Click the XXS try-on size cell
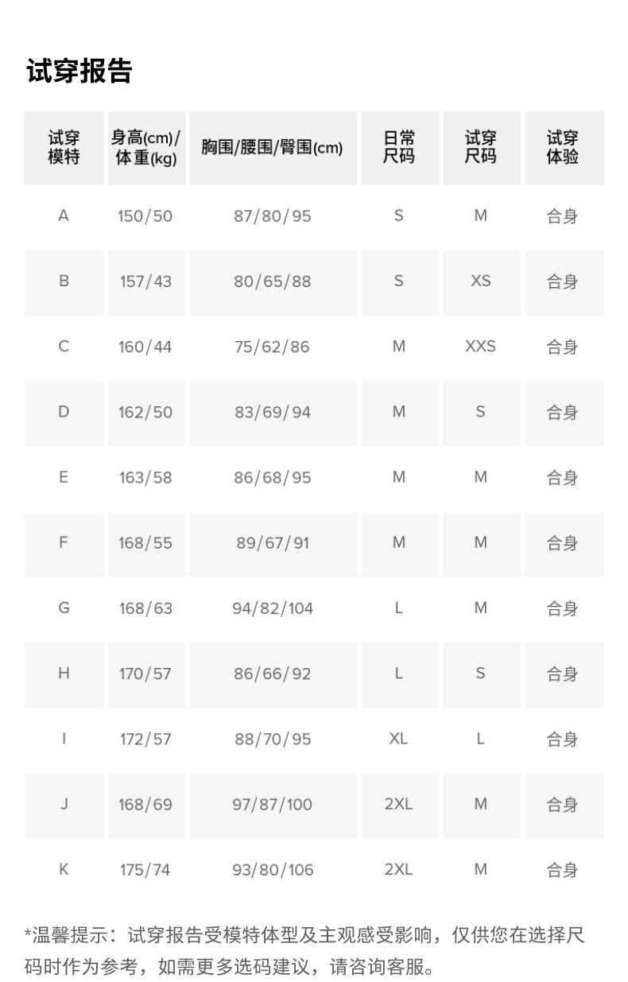628x982 pixels. (x=481, y=347)
